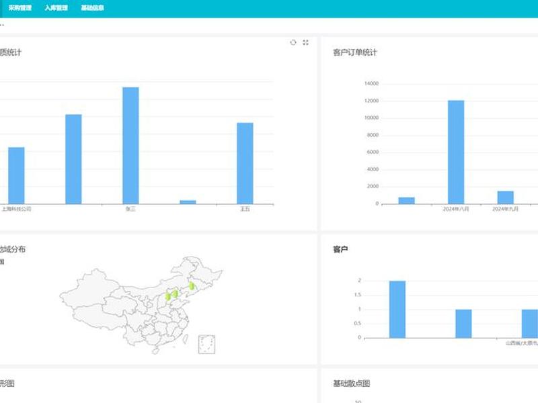Click the 1.5 y-axis value
The height and width of the screenshot is (403, 538).
pos(358,295)
